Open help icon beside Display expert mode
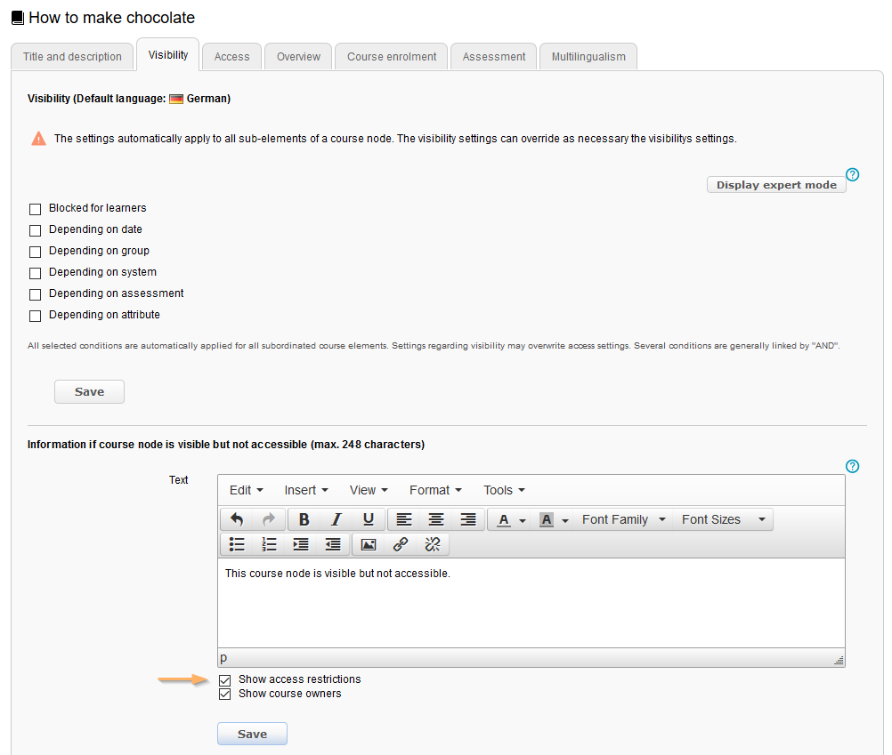This screenshot has height=755, width=892. (x=852, y=174)
